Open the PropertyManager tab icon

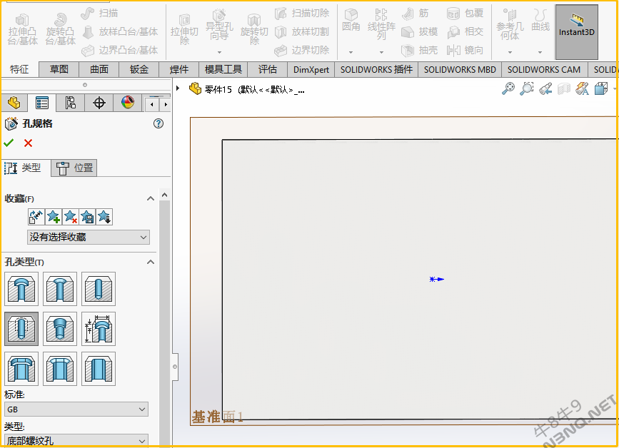click(x=42, y=103)
